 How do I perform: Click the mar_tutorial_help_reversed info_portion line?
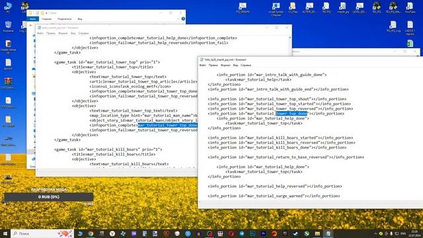(x=275, y=186)
